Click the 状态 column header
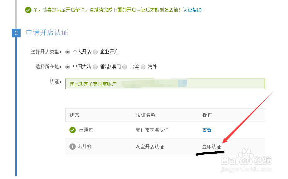 [x=74, y=115]
